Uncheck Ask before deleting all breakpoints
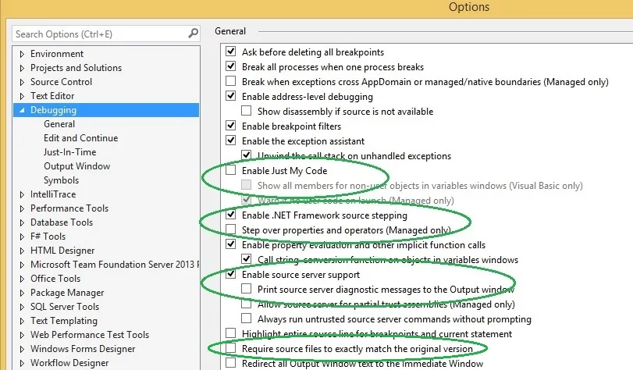Image resolution: width=633 pixels, height=370 pixels. pos(231,52)
